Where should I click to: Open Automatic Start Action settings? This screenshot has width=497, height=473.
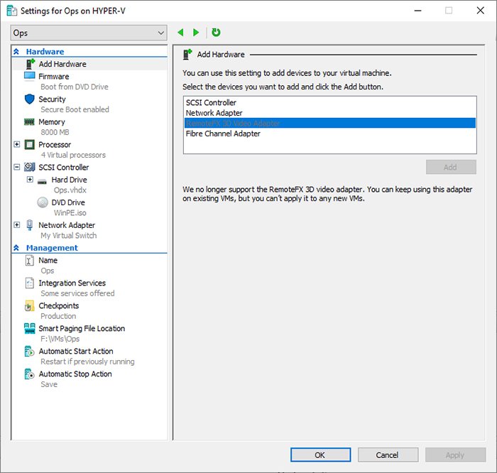75,352
